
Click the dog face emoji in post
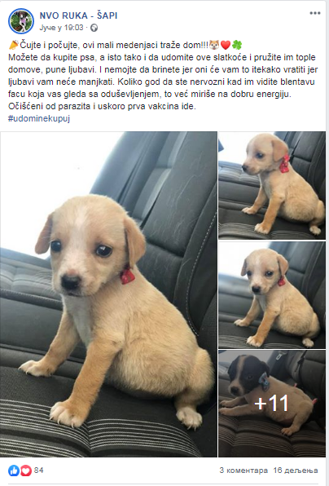tap(214, 45)
